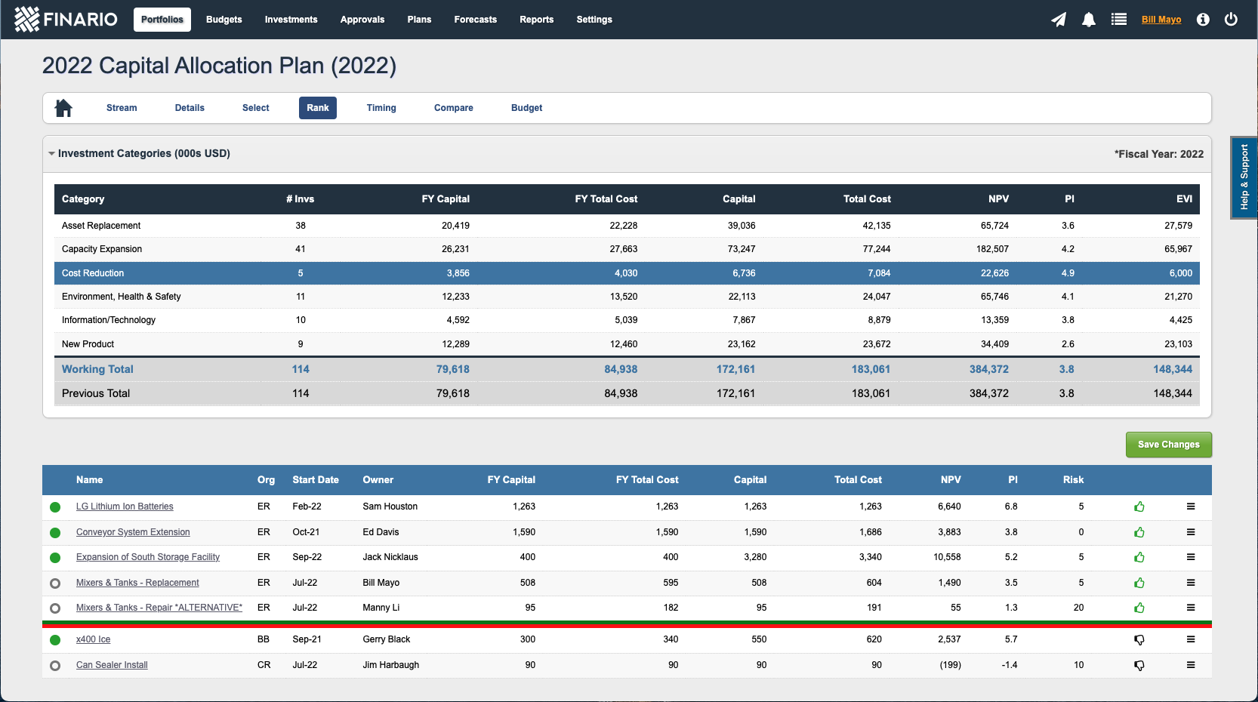
Task: Open the hamburger menu for Can Sealer Install
Action: [x=1191, y=665]
